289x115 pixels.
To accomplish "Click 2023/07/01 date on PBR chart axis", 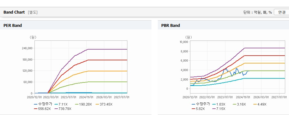I will (225, 97).
